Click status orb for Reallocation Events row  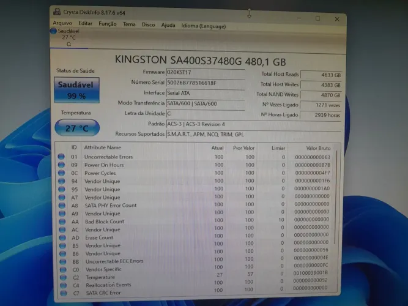point(63,285)
